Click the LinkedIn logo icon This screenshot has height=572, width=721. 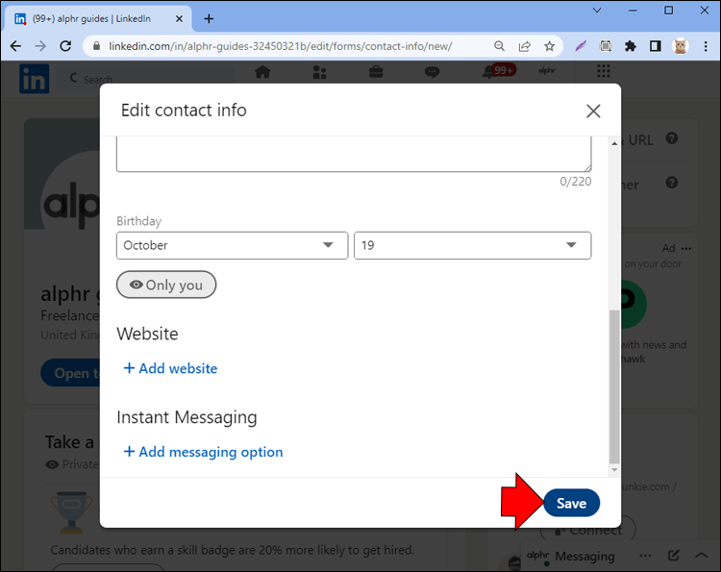pyautogui.click(x=34, y=79)
